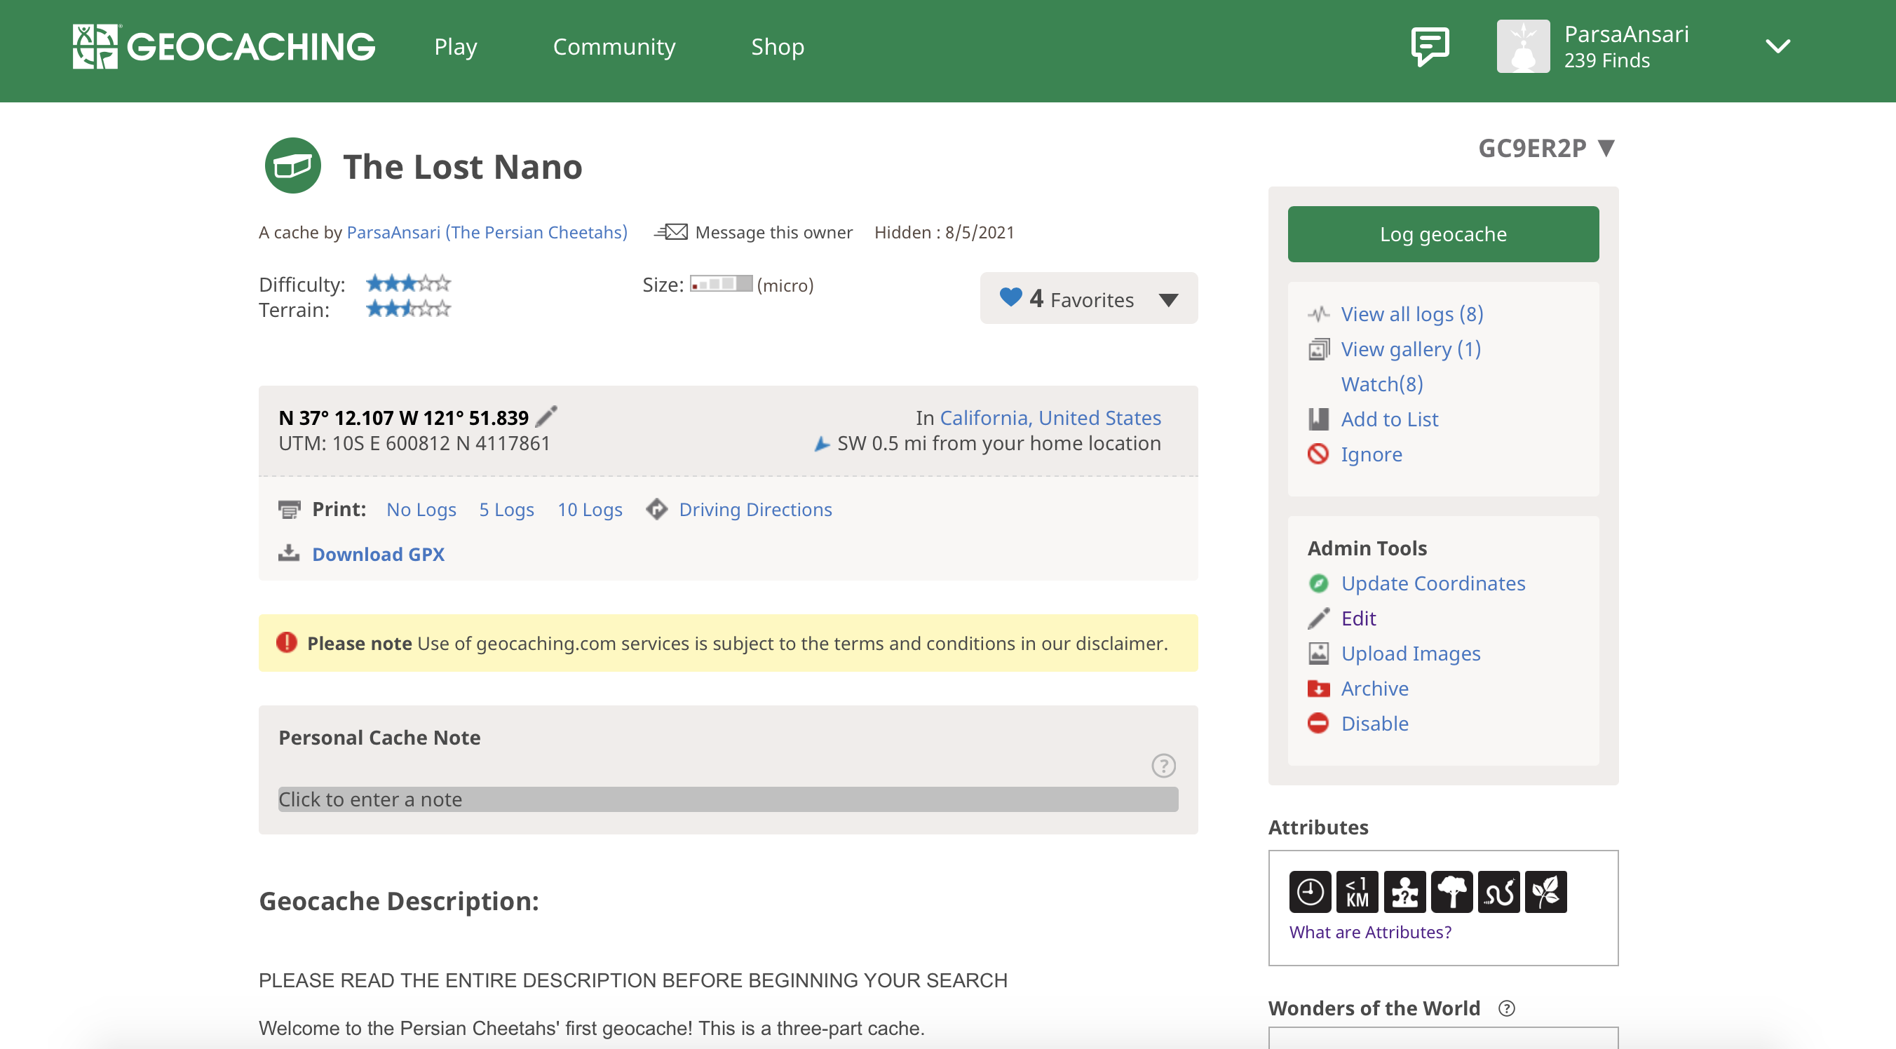Toggle Watch for this cache

click(x=1381, y=384)
